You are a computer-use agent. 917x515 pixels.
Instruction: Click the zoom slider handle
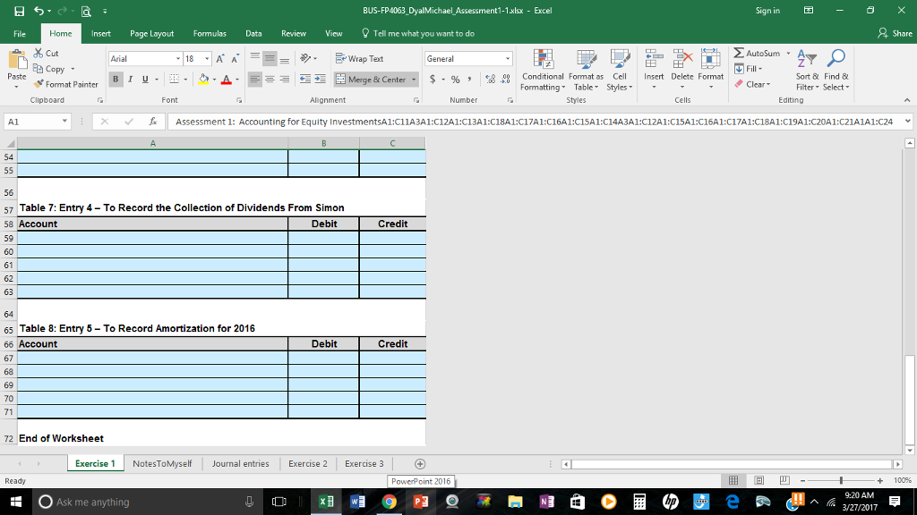point(841,480)
